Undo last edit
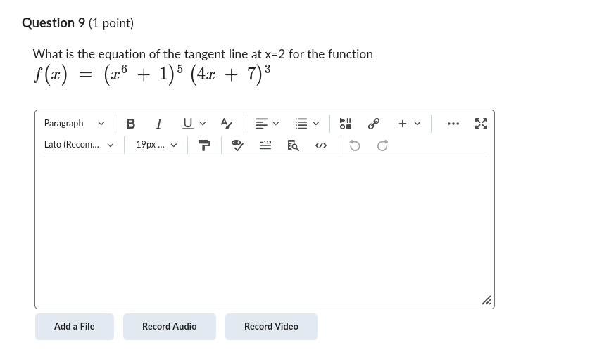 coord(355,145)
